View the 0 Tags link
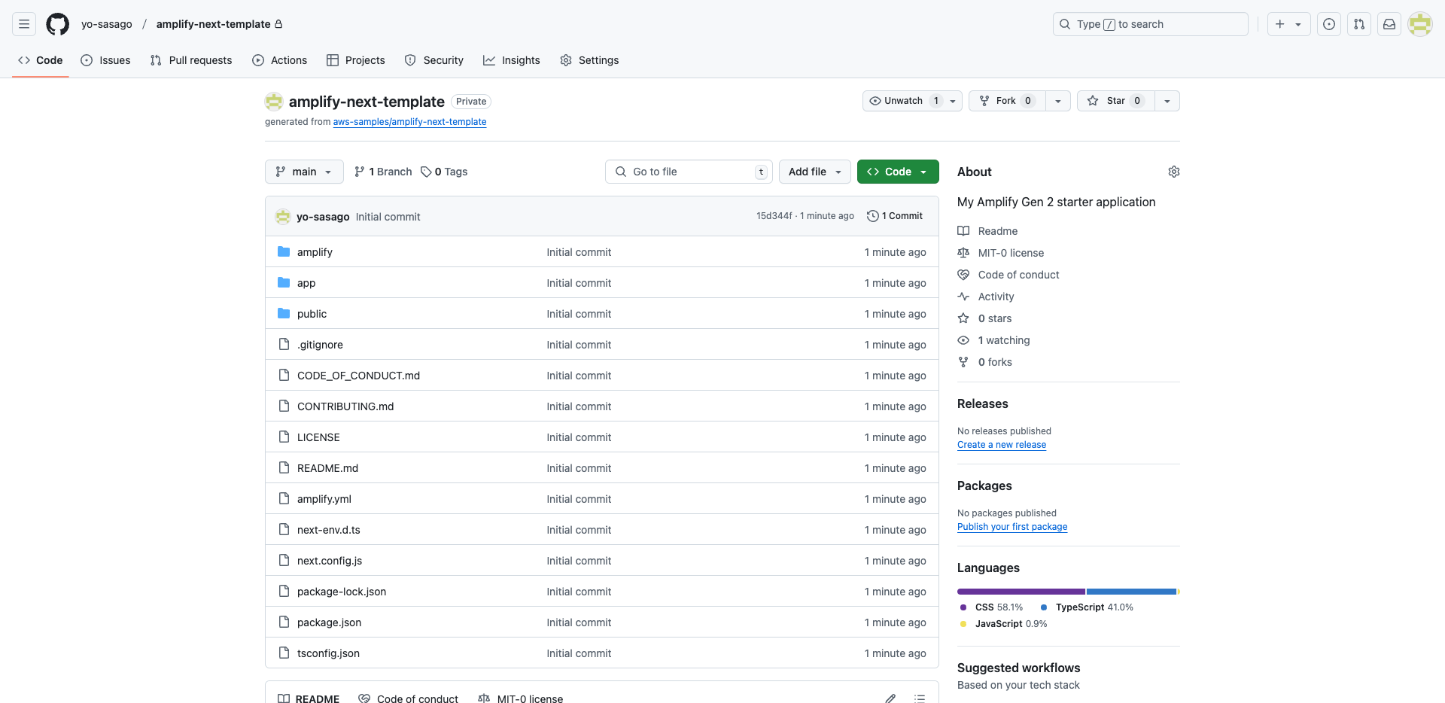 (x=444, y=172)
